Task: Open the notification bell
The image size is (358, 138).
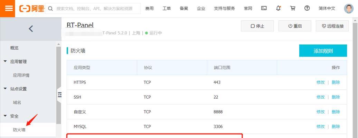Action: click(278, 8)
